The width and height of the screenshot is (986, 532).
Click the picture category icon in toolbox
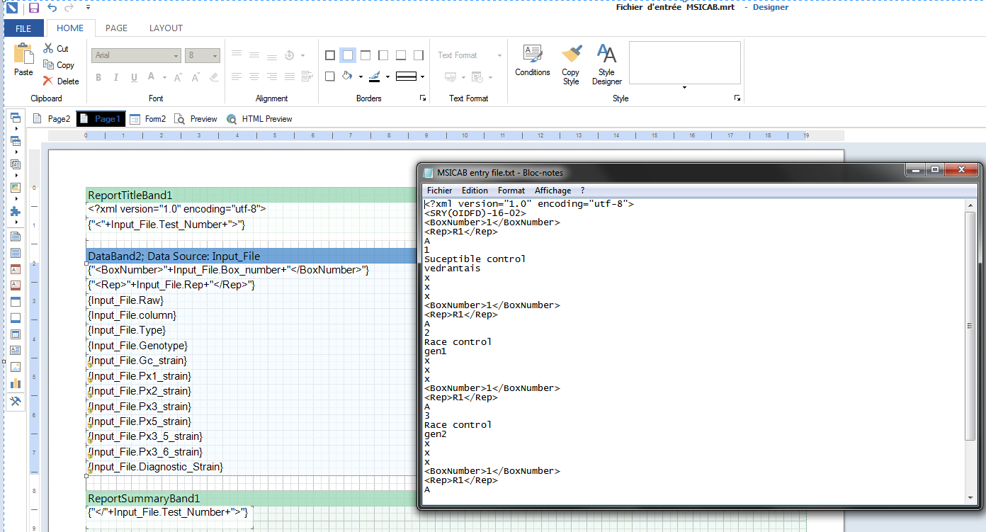(16, 188)
